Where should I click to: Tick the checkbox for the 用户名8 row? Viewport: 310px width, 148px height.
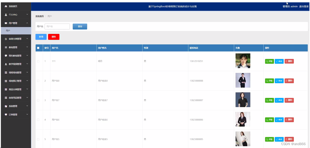(38, 81)
